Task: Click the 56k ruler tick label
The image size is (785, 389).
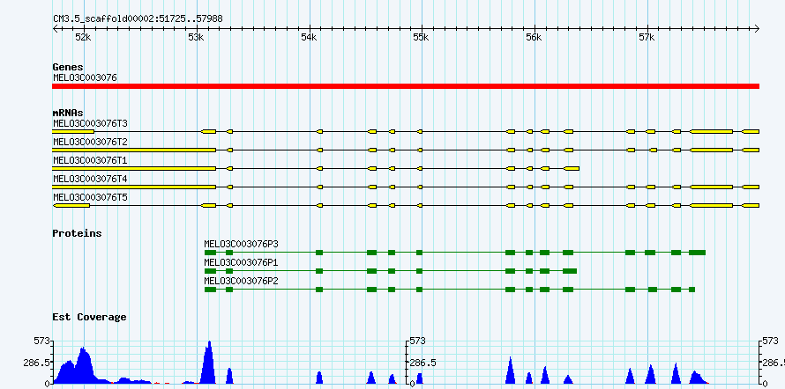Action: (x=535, y=38)
